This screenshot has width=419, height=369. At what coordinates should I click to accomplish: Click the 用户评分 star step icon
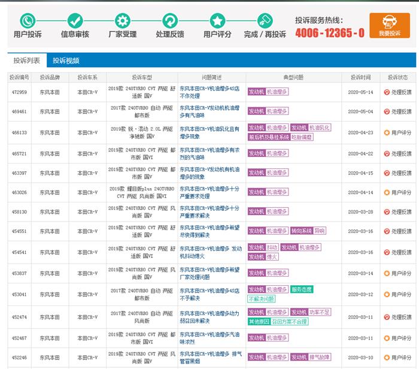click(217, 20)
